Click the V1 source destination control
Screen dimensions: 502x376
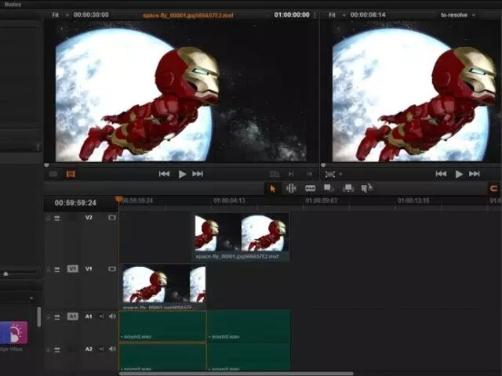(x=73, y=269)
